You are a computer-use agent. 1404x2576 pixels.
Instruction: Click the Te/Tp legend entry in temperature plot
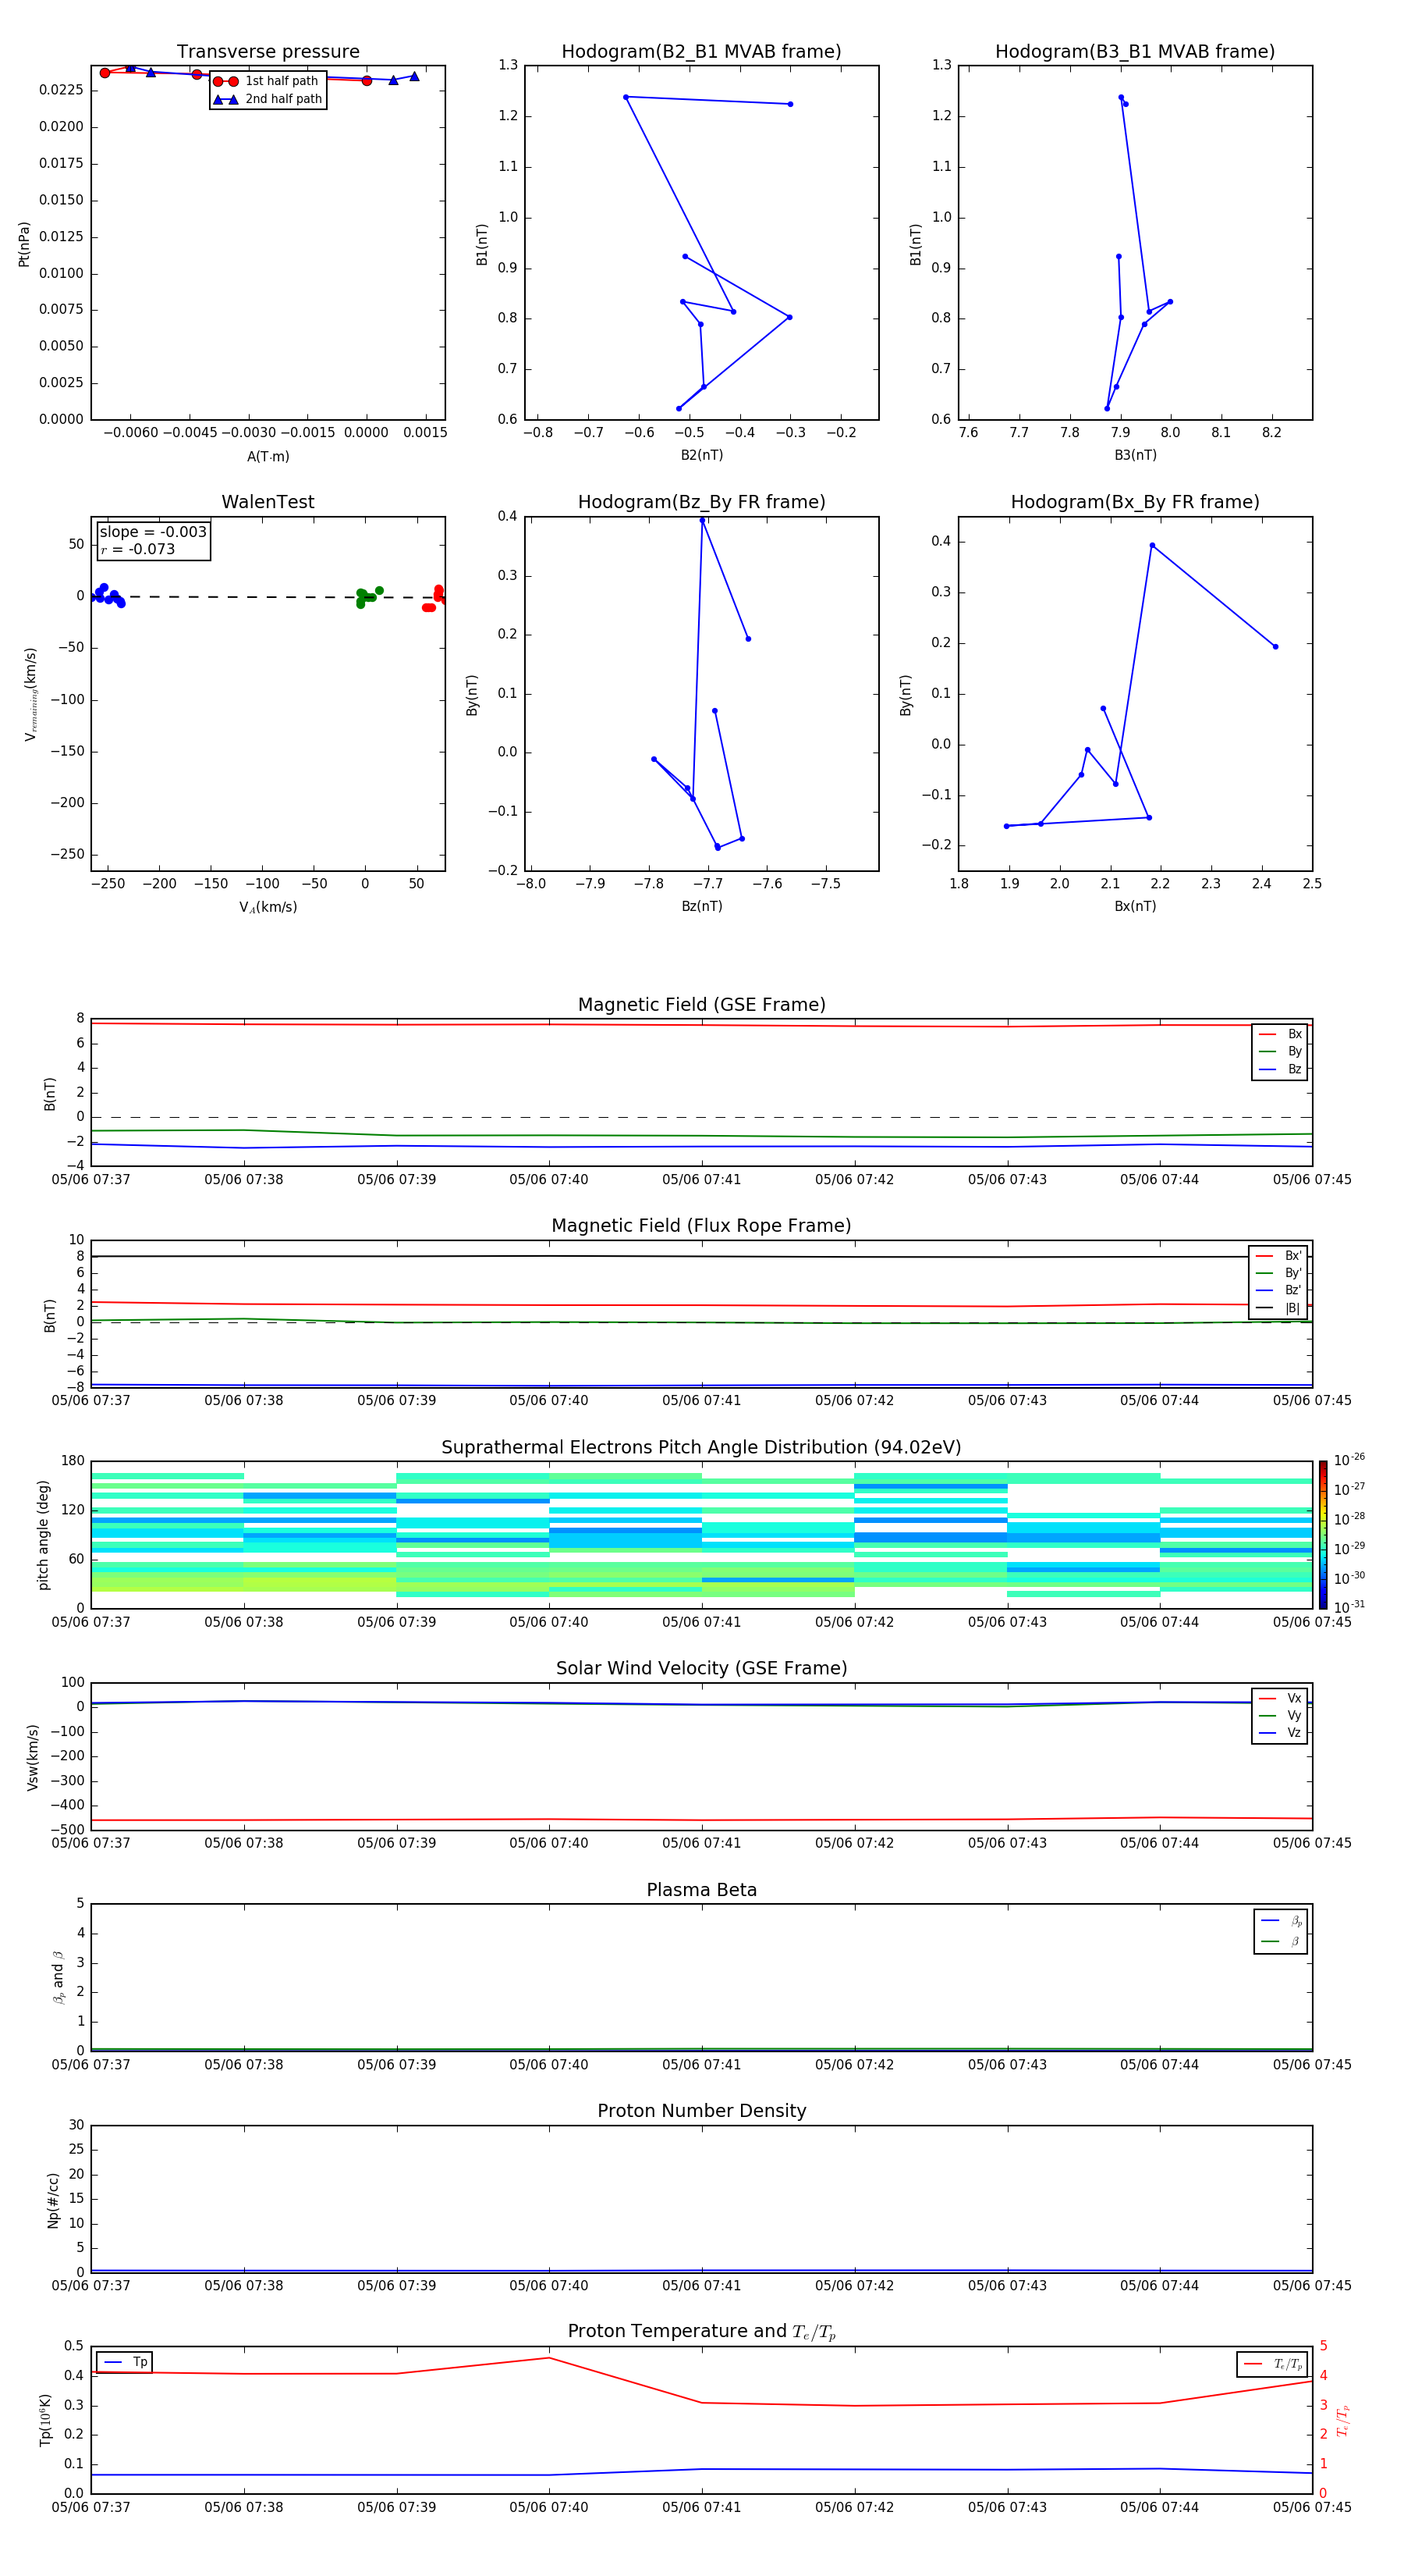[x=1273, y=2364]
